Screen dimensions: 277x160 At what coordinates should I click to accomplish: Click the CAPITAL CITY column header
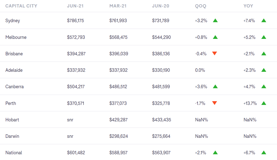click(21, 6)
